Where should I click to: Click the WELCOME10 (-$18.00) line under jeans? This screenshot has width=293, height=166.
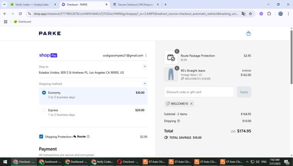point(195,79)
